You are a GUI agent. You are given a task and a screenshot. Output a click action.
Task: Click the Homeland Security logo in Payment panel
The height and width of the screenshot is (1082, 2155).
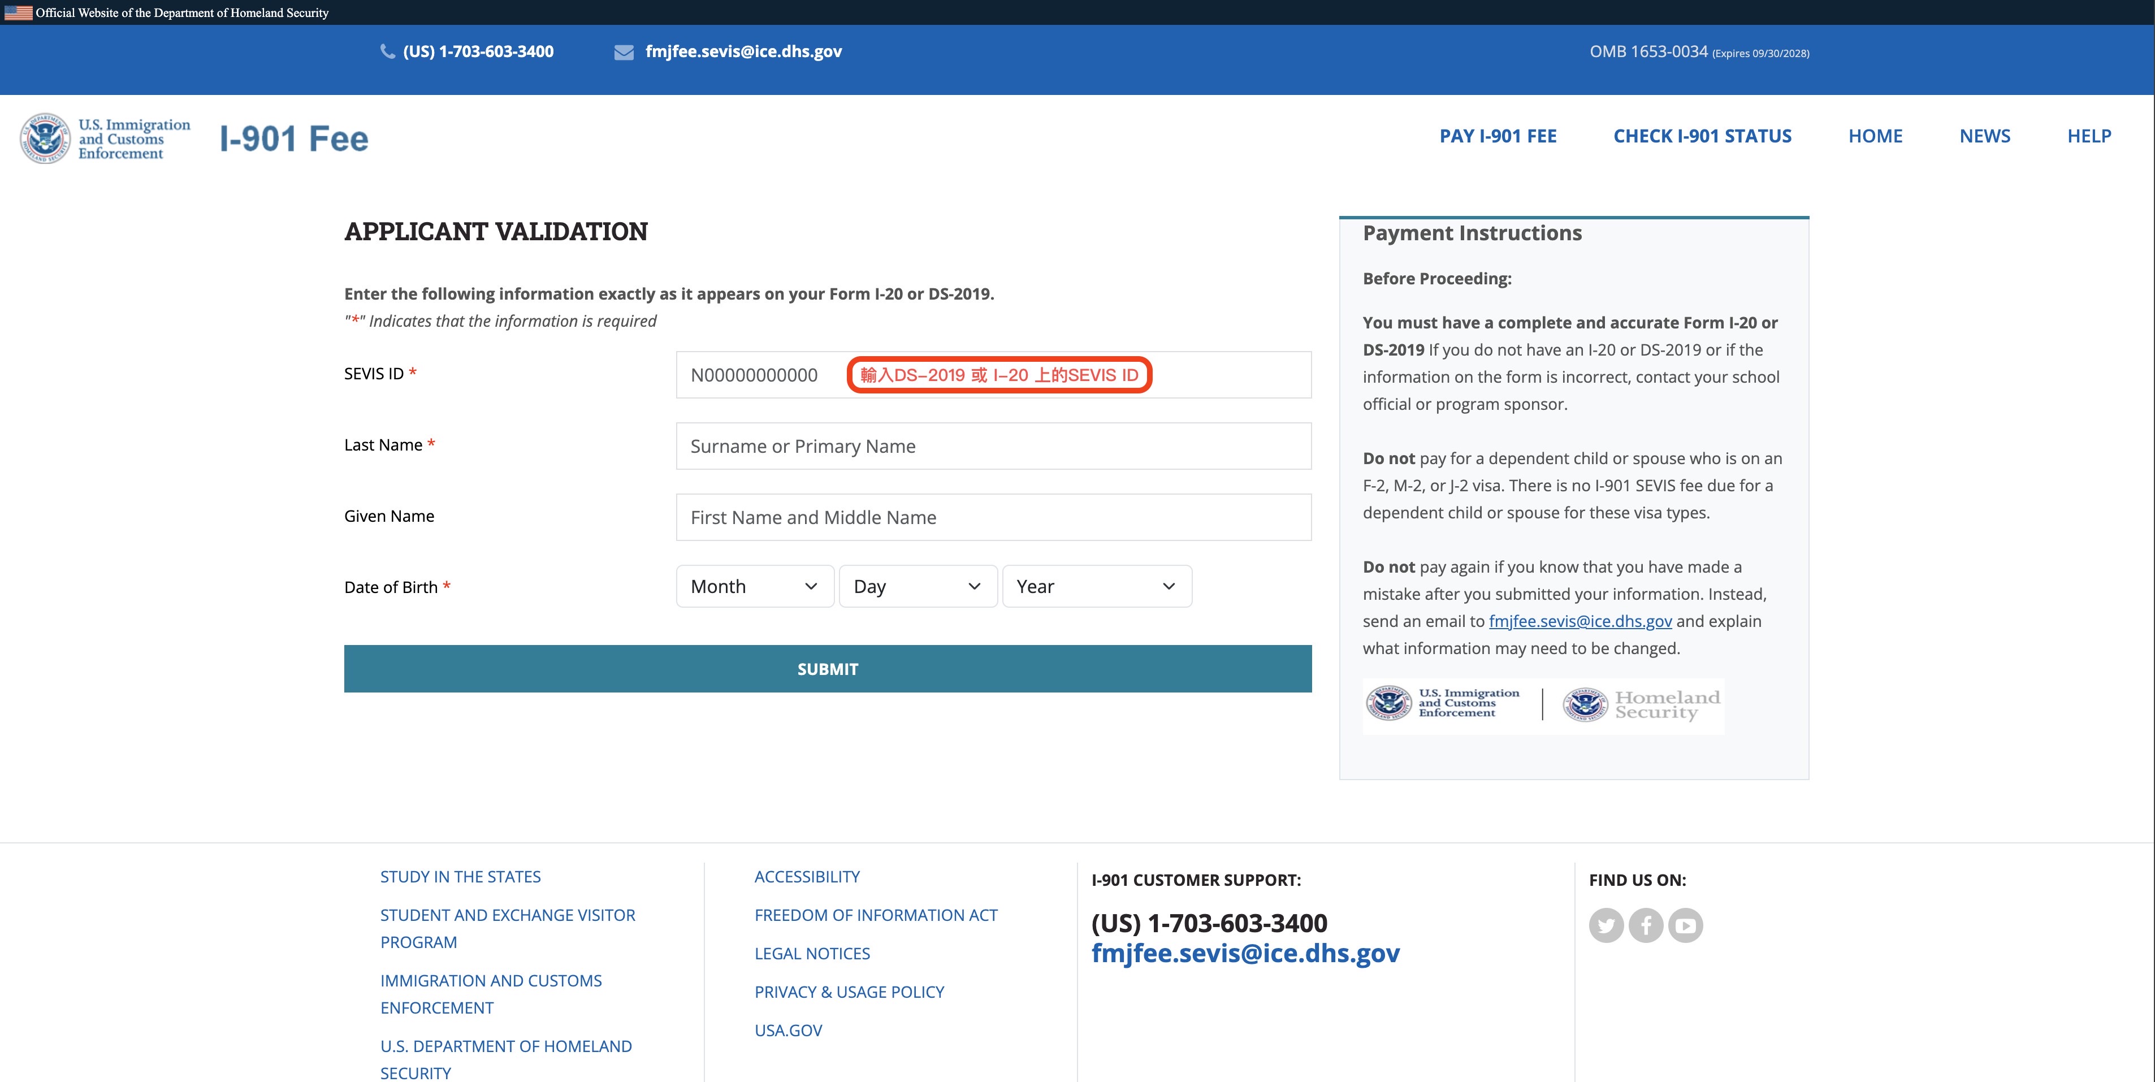coord(1642,704)
